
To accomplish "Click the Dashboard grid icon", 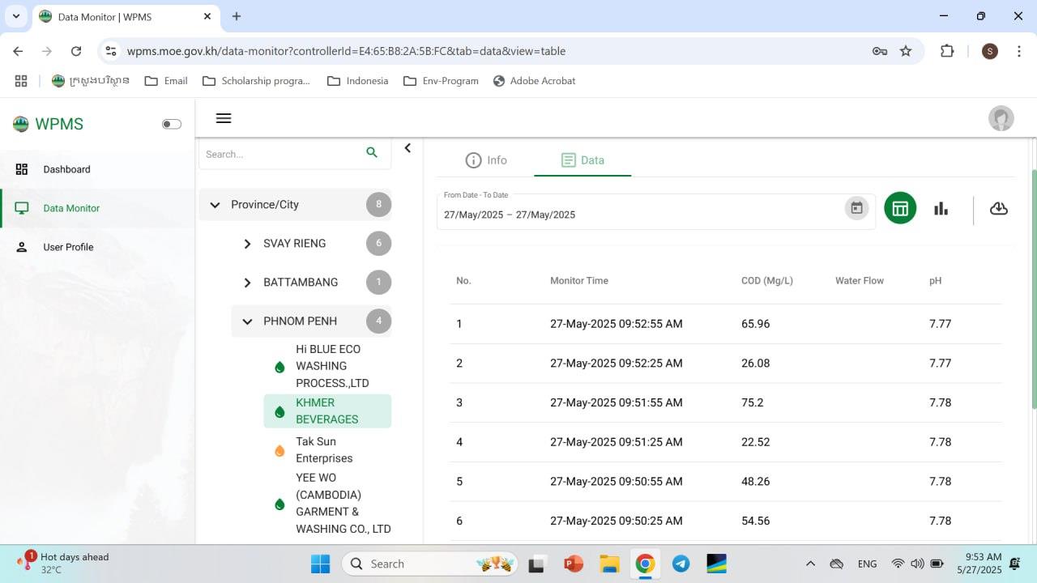I will (22, 169).
